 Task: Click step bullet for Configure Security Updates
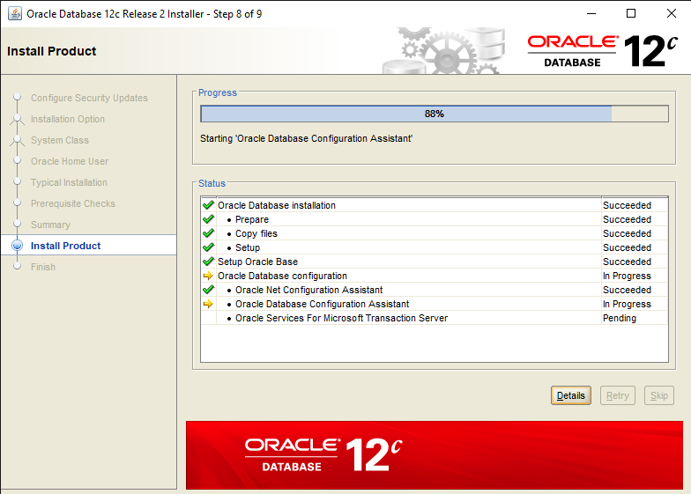[18, 97]
